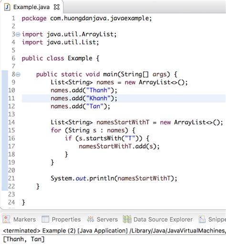Click the string literal "Khanh"

pyautogui.click(x=98, y=98)
